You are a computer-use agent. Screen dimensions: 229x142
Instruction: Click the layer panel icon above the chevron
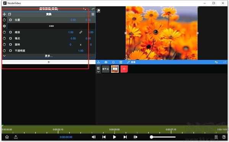pos(98,68)
